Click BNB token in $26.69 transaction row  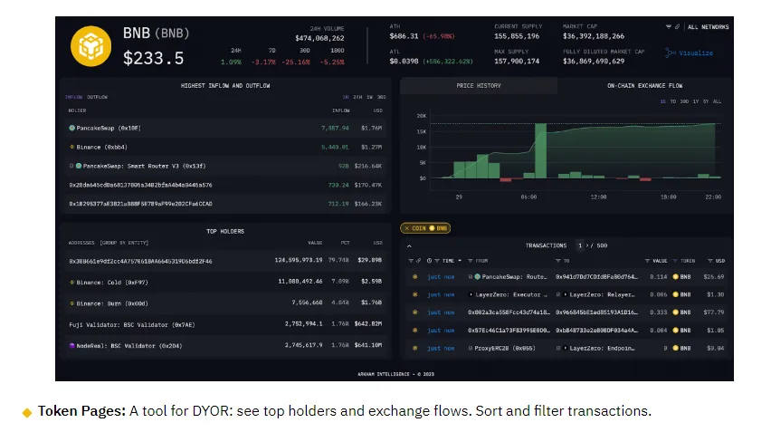coord(682,277)
